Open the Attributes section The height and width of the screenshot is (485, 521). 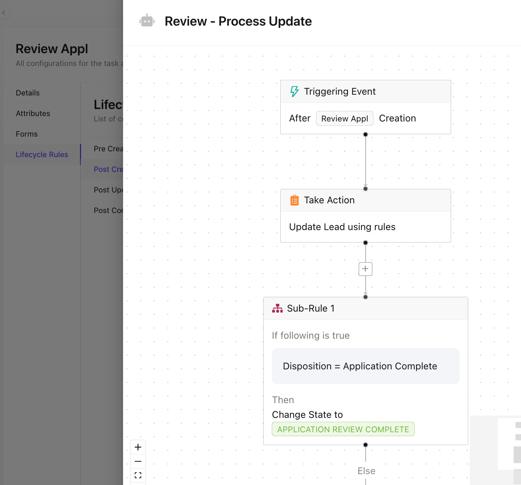point(33,113)
